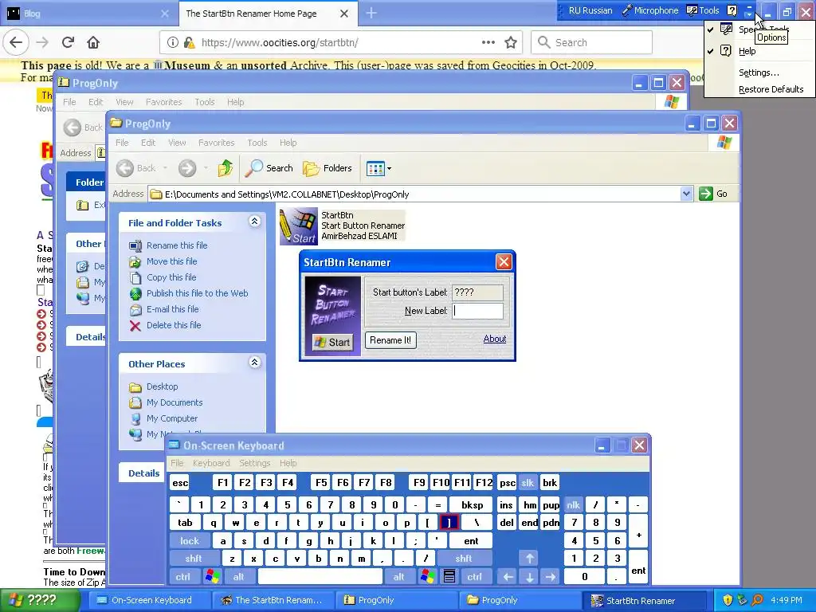The height and width of the screenshot is (612, 816).
Task: Open the address bar dropdown in ProgOnly
Action: [x=686, y=194]
